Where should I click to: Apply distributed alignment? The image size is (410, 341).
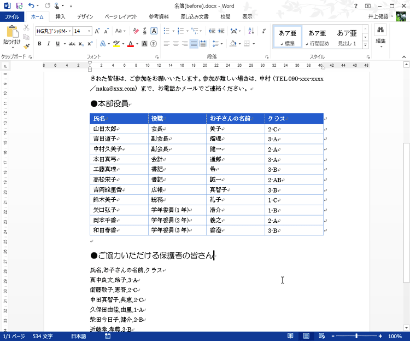click(203, 44)
